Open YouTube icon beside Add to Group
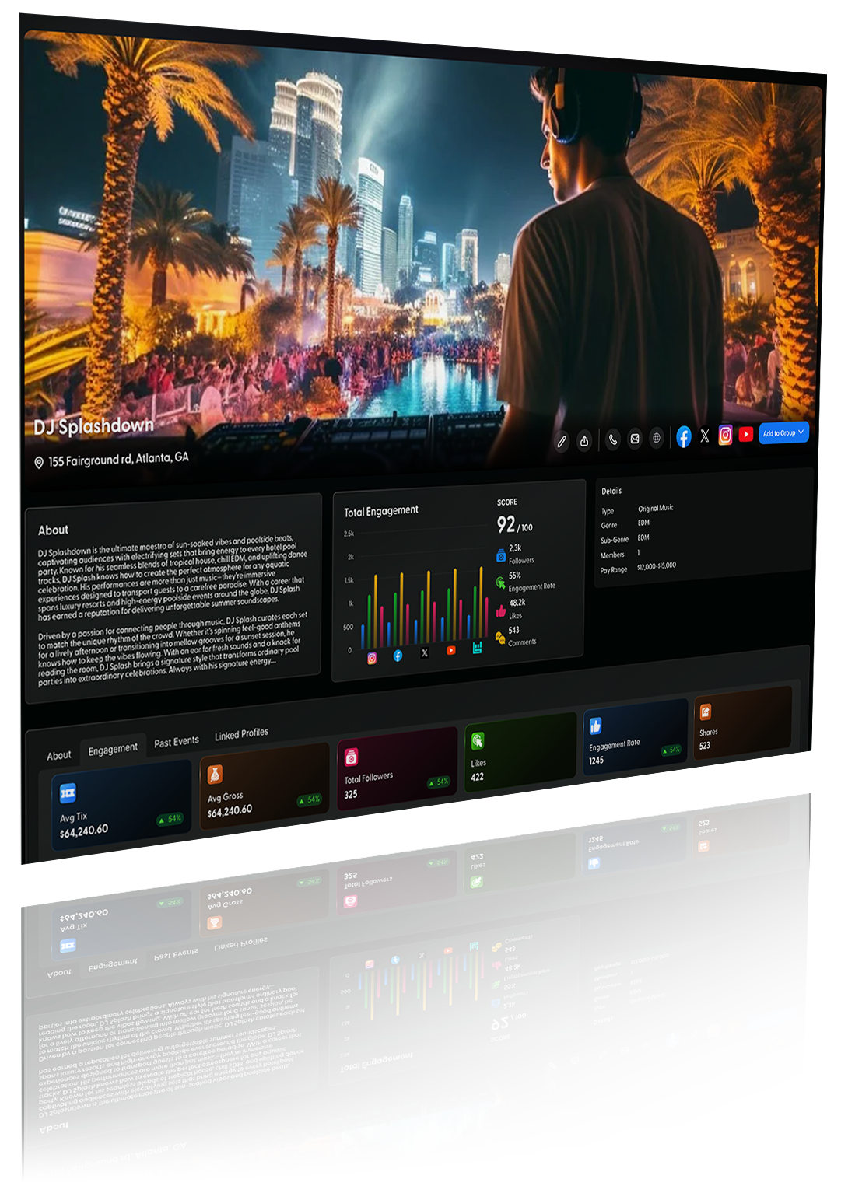Viewport: 841px width, 1200px height. [745, 434]
